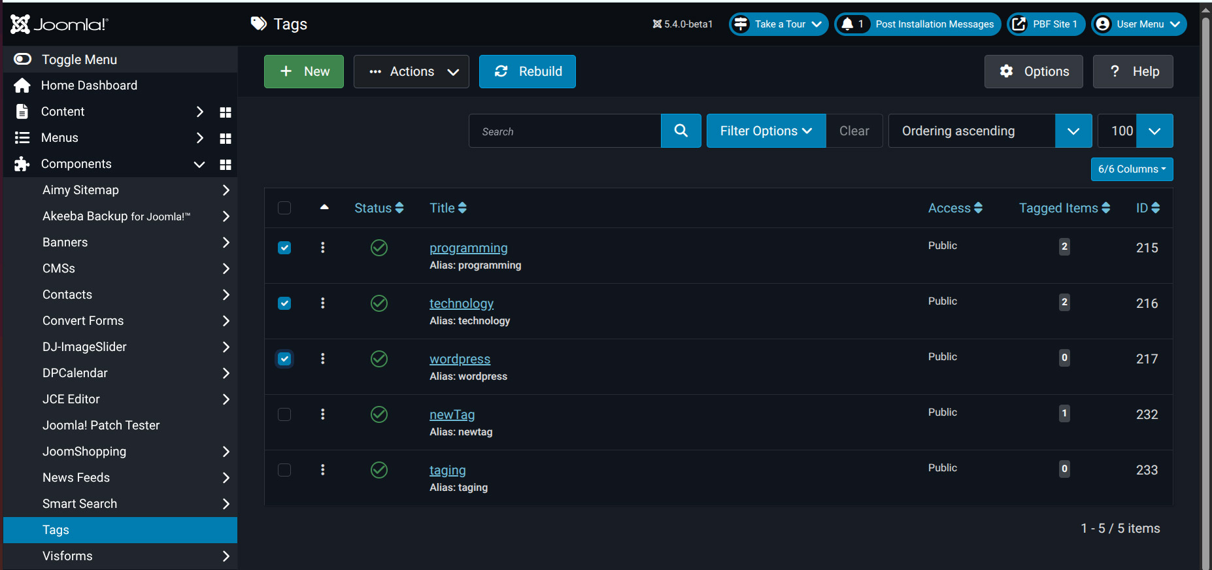Click the Joomla logo in header
The height and width of the screenshot is (570, 1212).
(x=59, y=24)
